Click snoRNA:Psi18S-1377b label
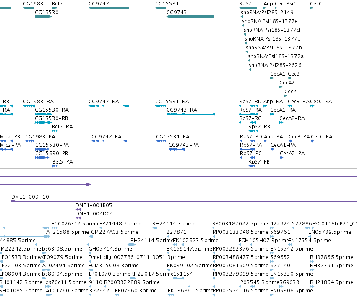Viewport: 357px width, 297px height. point(274,48)
